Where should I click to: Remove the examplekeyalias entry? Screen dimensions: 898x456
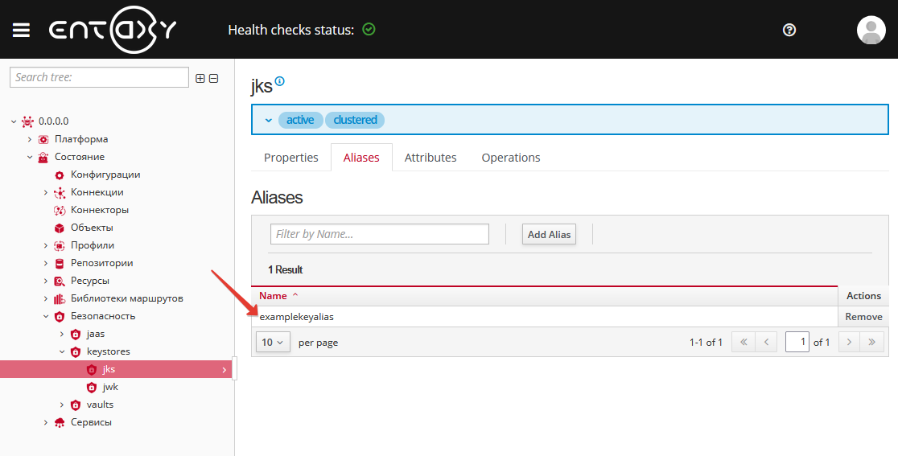point(863,317)
